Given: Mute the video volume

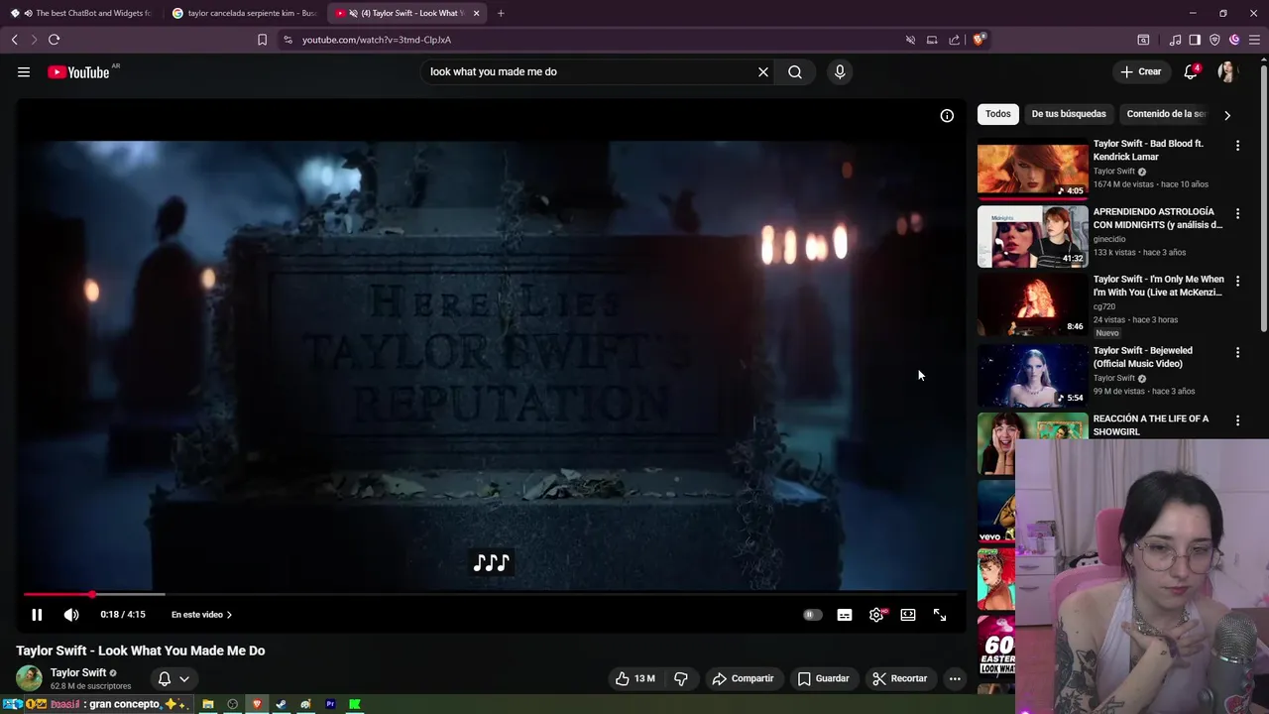Looking at the screenshot, I should coord(71,615).
